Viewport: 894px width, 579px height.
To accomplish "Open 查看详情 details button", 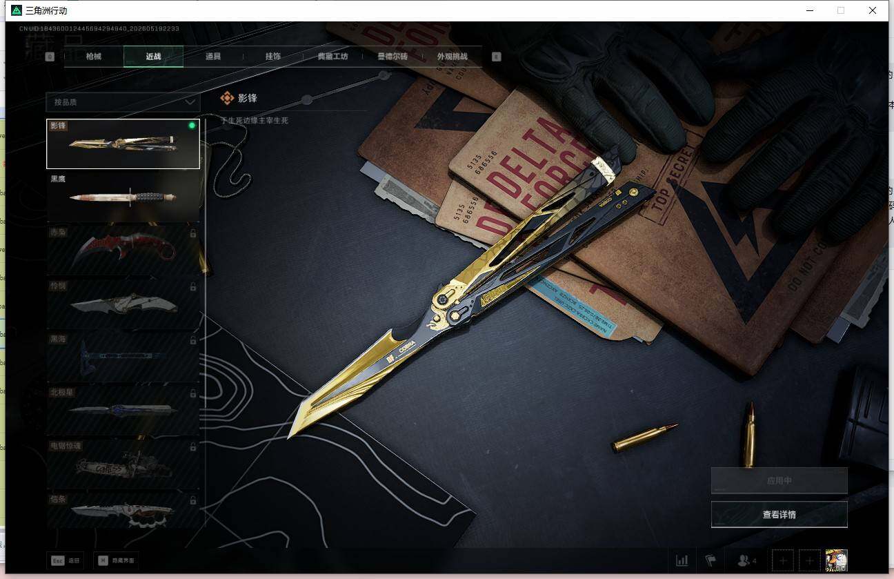I will pyautogui.click(x=779, y=514).
